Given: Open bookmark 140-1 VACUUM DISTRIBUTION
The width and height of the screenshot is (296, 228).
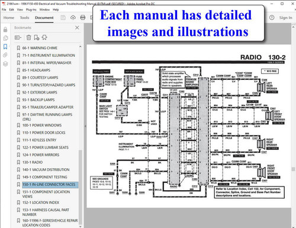Looking at the screenshot, I should [46, 170].
